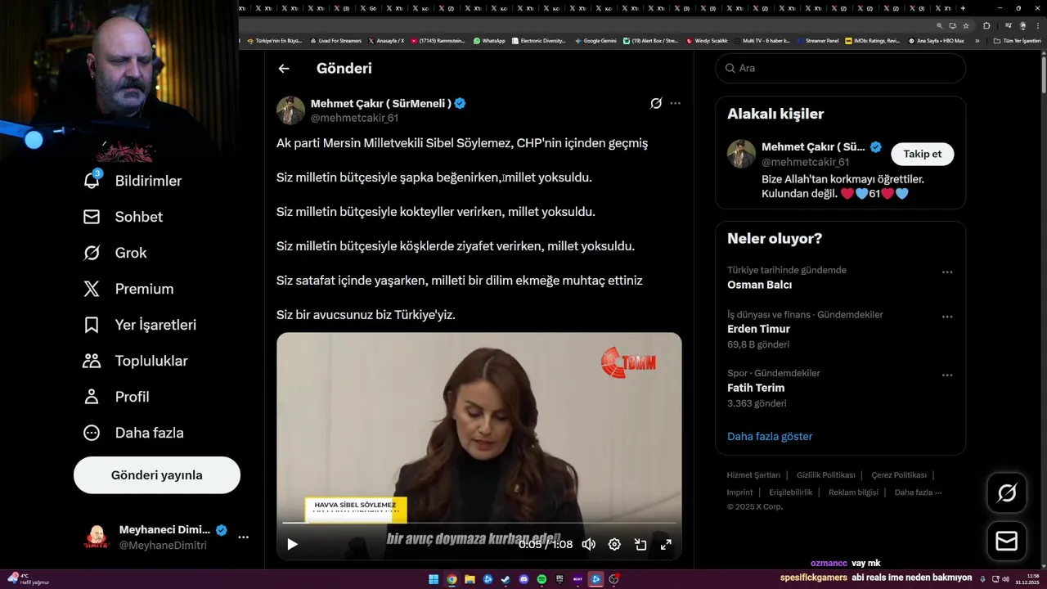Open the floating messages envelope button
This screenshot has height=589, width=1047.
coord(1006,542)
